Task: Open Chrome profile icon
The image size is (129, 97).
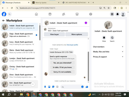Action: tap(122, 8)
